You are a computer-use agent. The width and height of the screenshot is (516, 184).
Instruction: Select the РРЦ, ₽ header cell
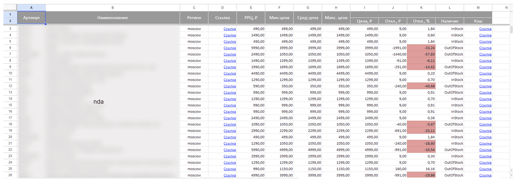click(x=251, y=18)
